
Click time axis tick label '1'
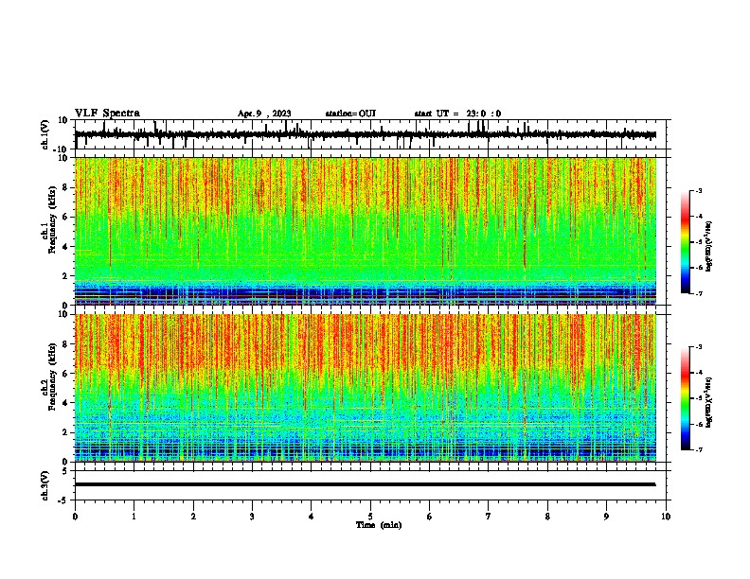pyautogui.click(x=134, y=517)
